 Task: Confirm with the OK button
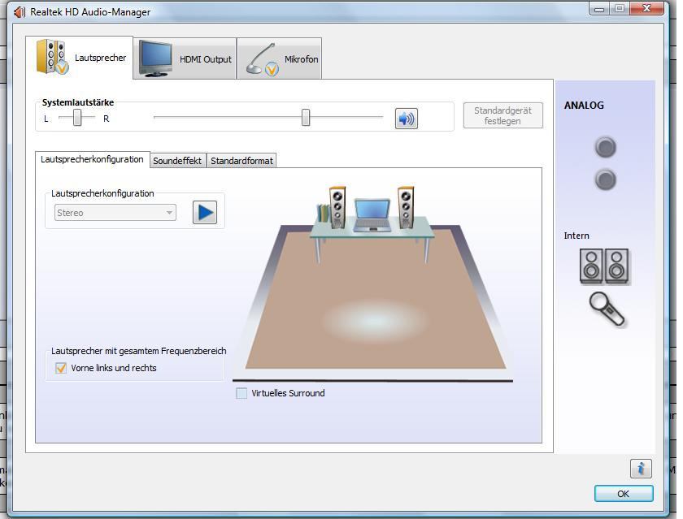pyautogui.click(x=624, y=494)
